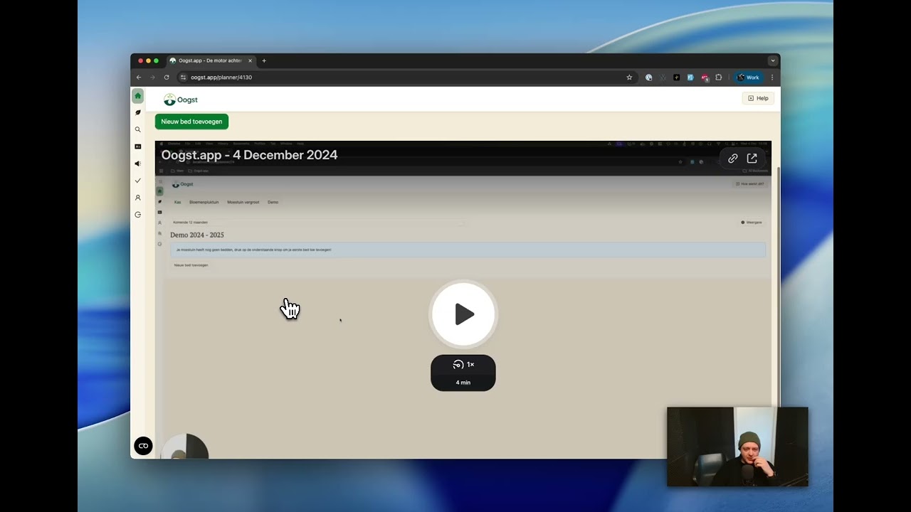Open the Chrome three-dot menu

tap(772, 78)
